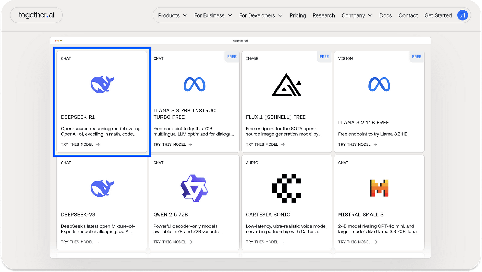The width and height of the screenshot is (482, 272).
Task: Open the Pricing page
Action: click(x=298, y=15)
